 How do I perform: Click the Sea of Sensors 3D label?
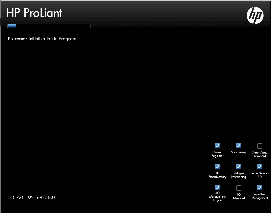pos(260,175)
